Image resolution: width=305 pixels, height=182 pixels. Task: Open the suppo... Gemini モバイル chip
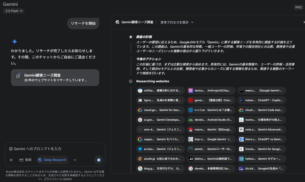point(160,139)
